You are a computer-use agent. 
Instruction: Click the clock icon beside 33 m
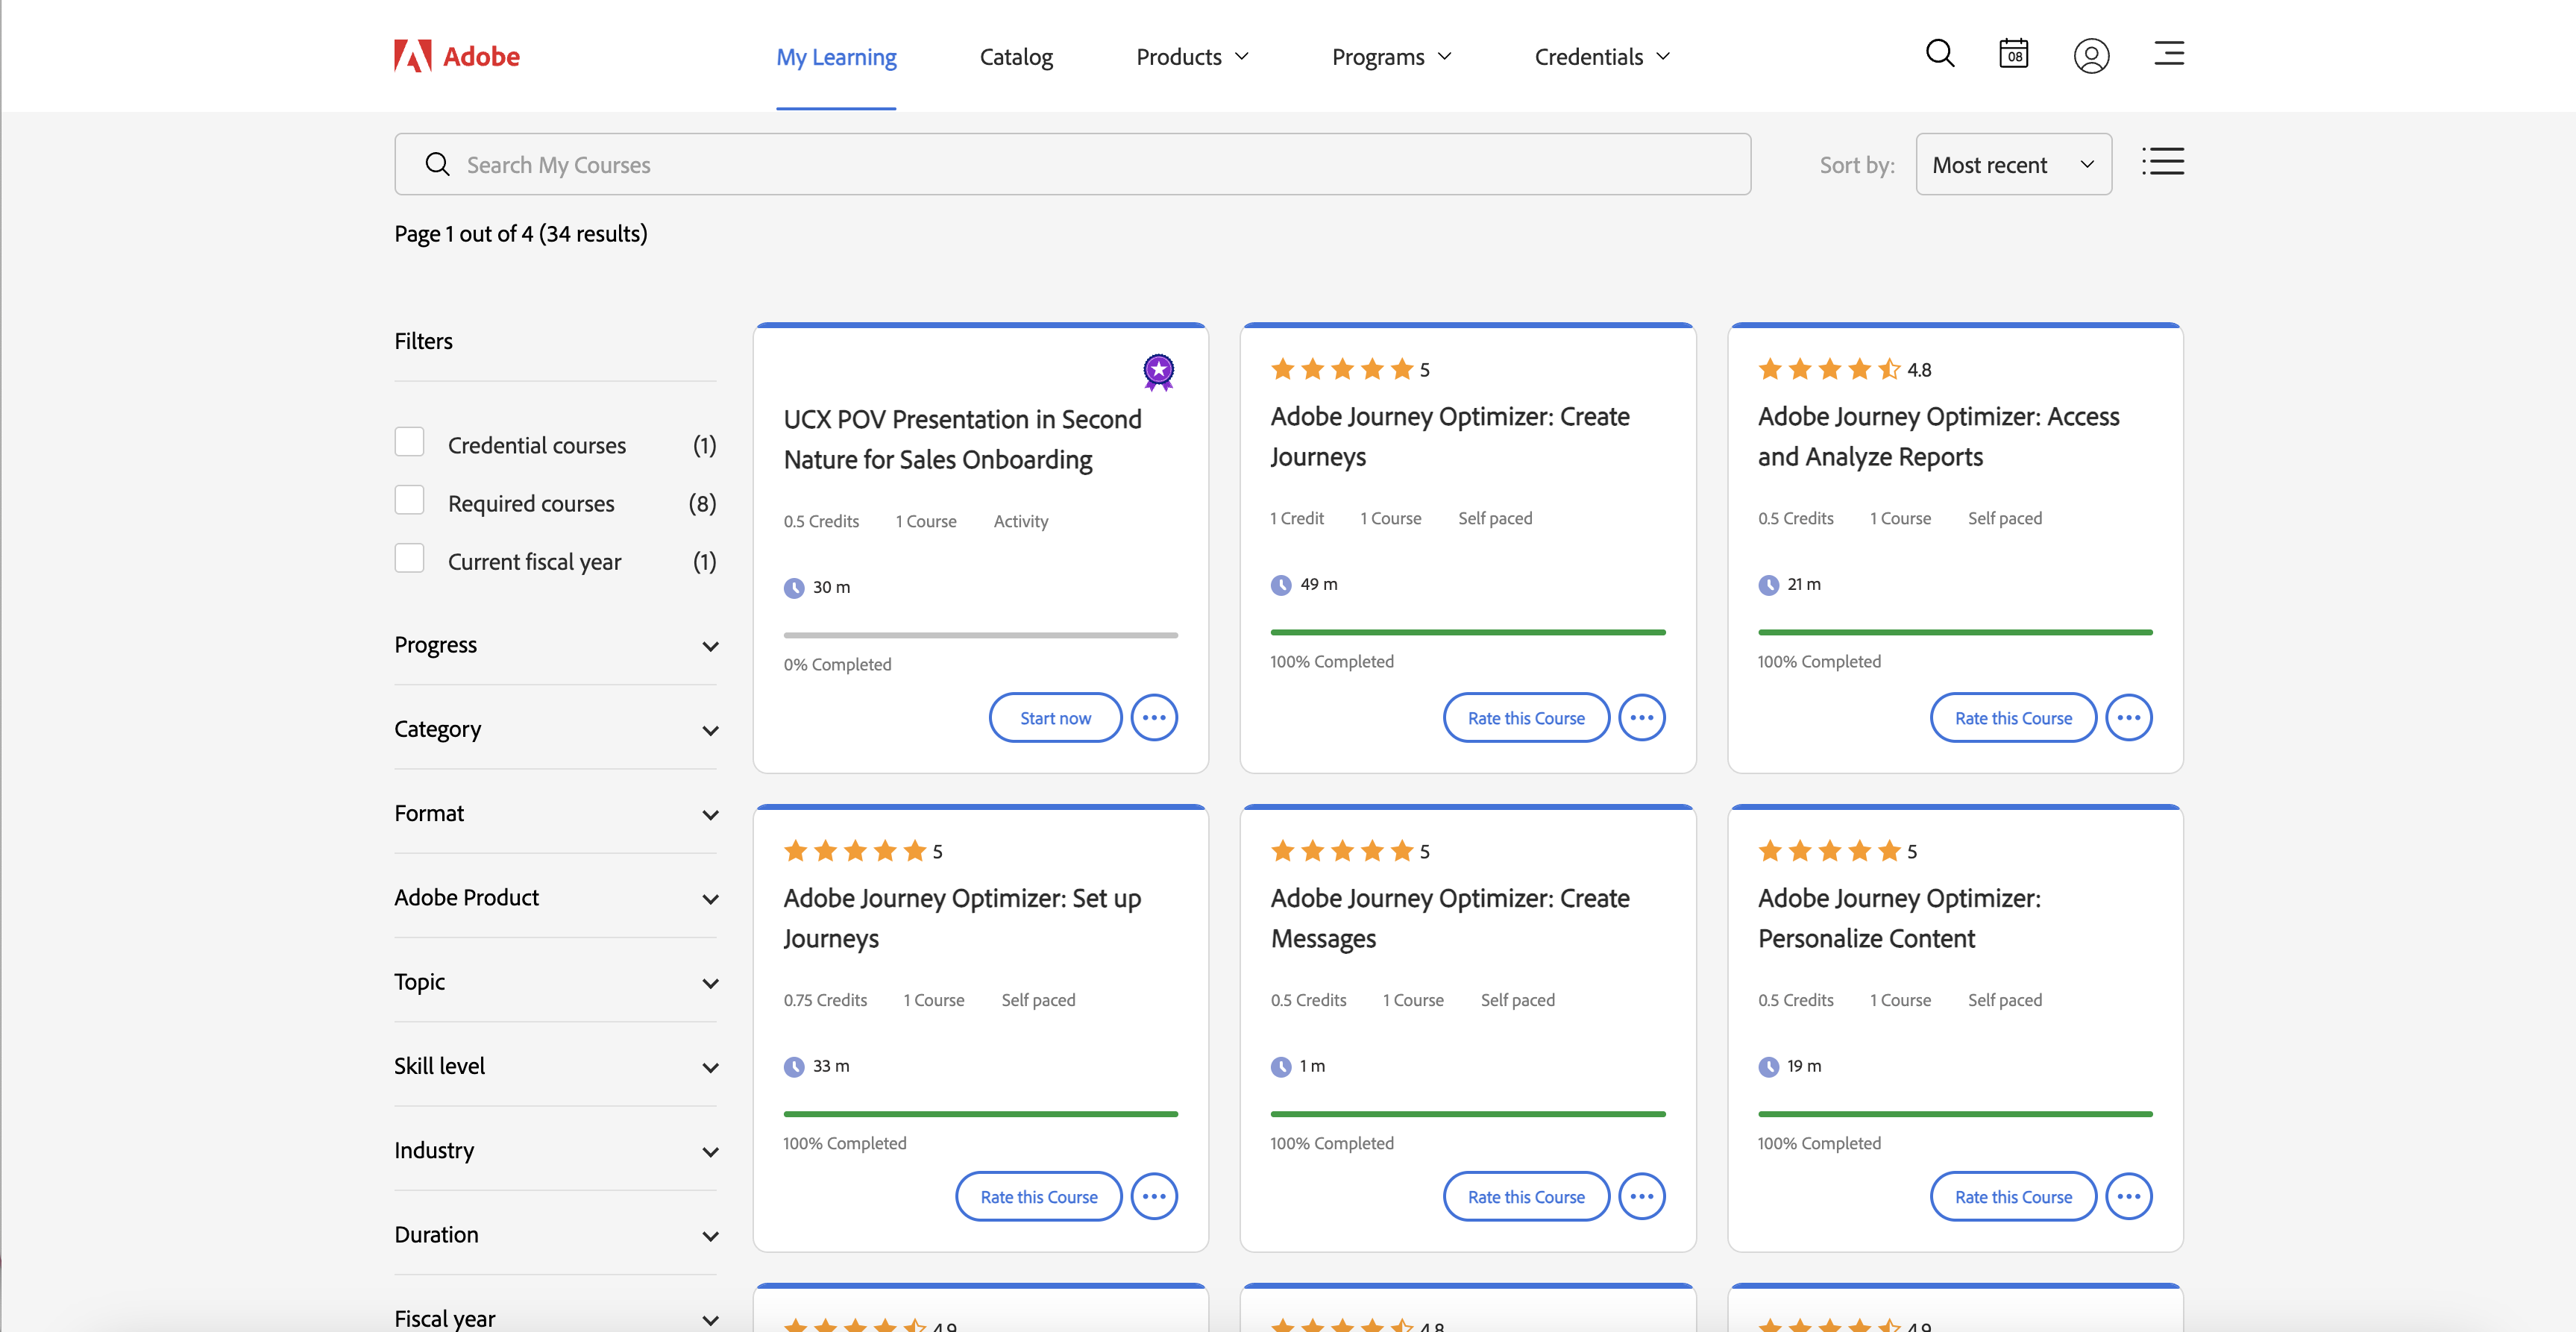point(794,1067)
